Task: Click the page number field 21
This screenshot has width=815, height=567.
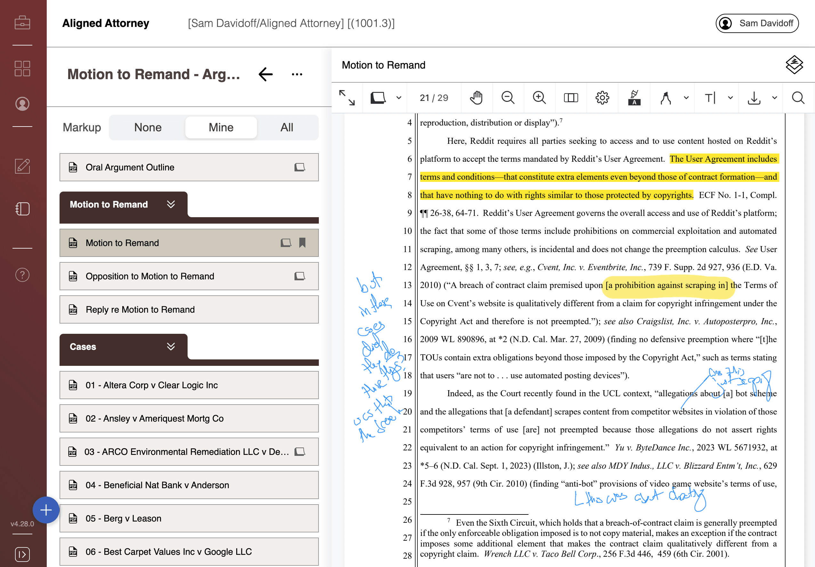Action: coord(424,98)
